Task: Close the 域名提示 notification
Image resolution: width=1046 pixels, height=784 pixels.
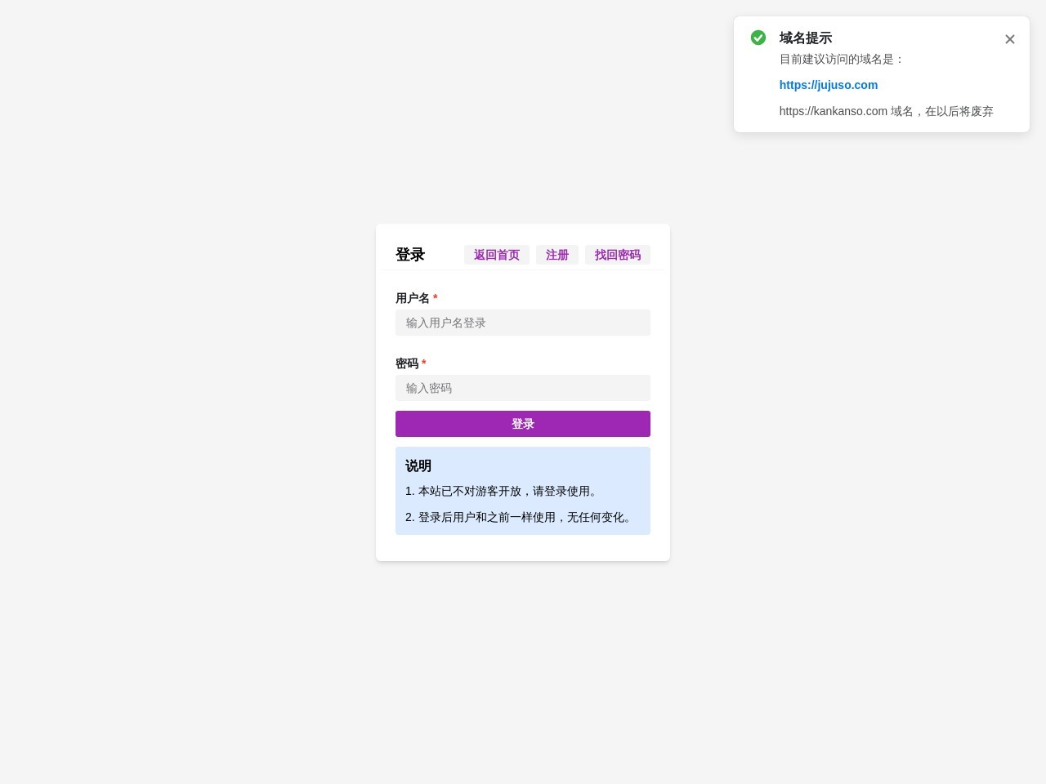Action: (1010, 39)
